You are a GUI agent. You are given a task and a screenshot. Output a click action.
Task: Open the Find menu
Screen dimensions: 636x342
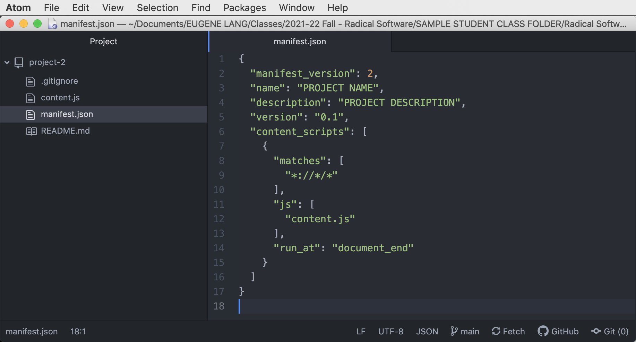point(201,8)
